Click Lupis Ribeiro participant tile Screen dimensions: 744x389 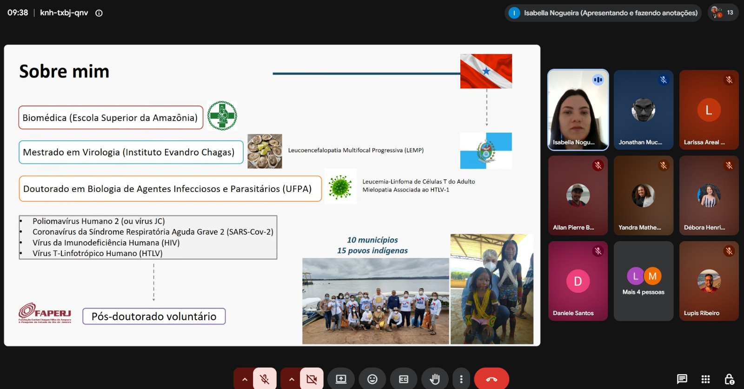click(709, 281)
